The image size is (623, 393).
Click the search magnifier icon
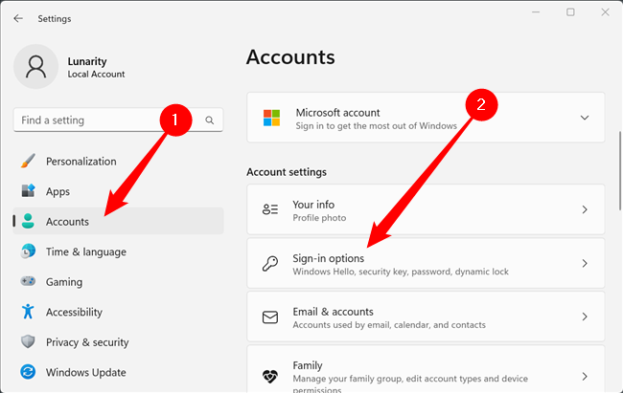click(210, 120)
